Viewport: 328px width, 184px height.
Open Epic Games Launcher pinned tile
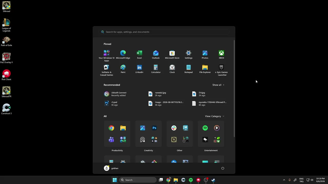(221, 70)
